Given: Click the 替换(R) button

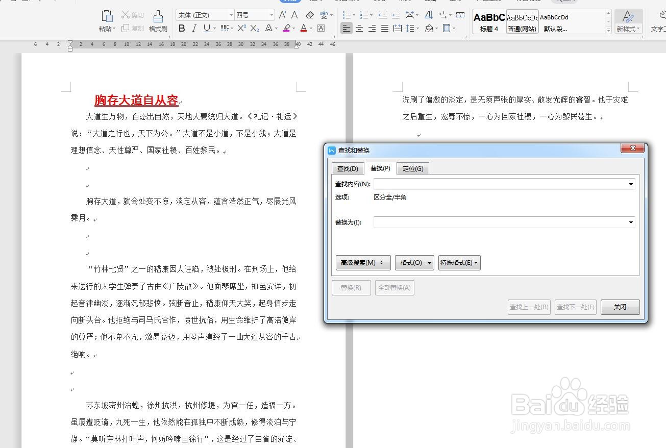Looking at the screenshot, I should (x=351, y=288).
